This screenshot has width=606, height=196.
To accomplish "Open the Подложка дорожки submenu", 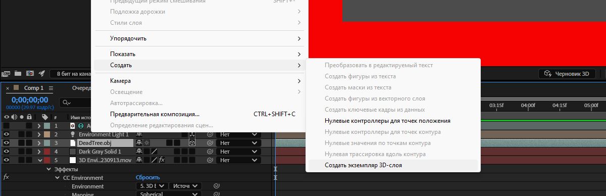I will click(200, 11).
